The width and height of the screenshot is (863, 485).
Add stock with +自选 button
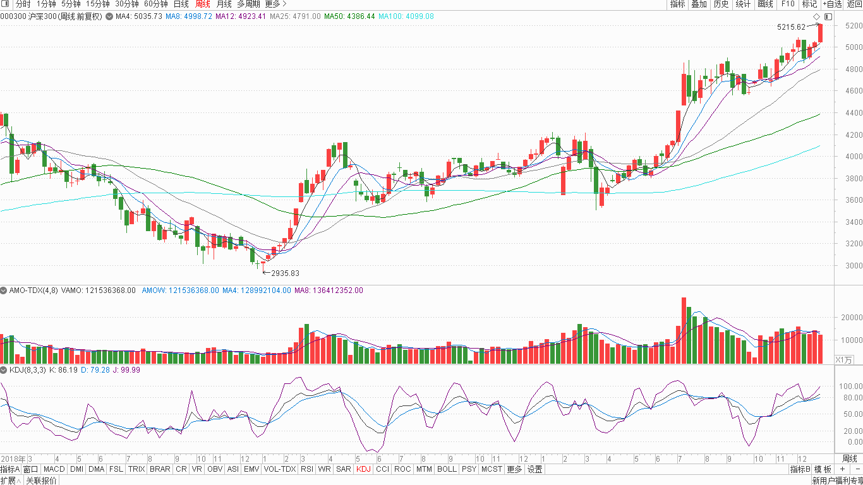[832, 4]
